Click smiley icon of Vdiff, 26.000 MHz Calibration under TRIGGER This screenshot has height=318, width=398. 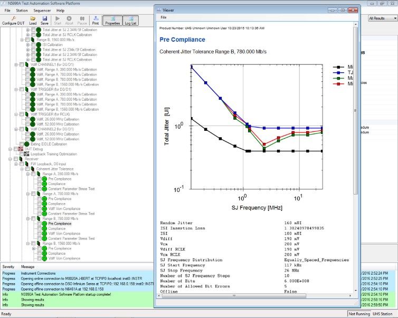tap(33, 119)
